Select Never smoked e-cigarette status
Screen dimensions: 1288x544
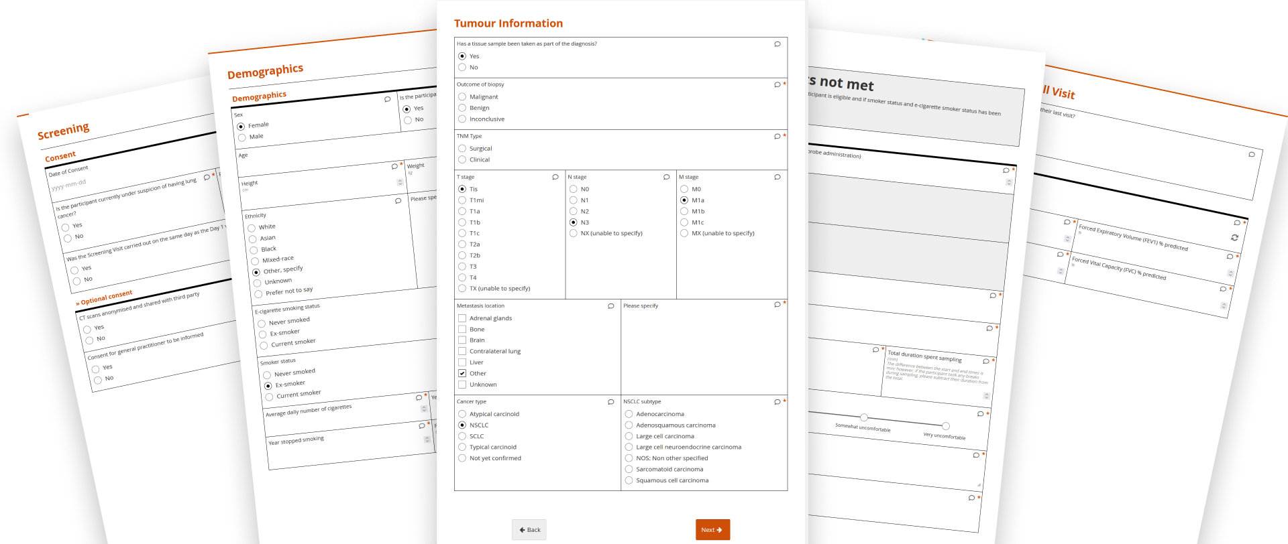[262, 324]
